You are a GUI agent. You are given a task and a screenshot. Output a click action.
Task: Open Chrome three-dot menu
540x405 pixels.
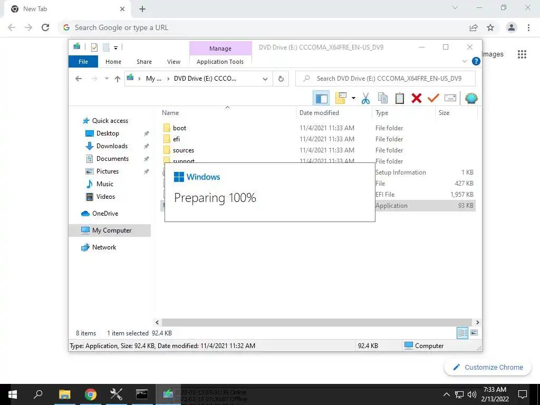(528, 27)
